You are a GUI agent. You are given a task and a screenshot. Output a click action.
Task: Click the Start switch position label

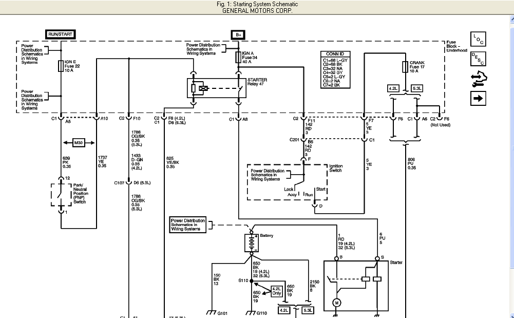(320, 189)
